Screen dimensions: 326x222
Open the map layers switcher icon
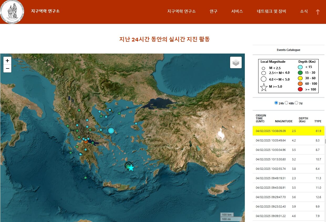[236, 62]
